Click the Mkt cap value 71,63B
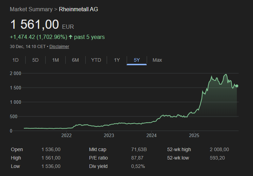Screen dimensions: 253x176 click(x=139, y=150)
